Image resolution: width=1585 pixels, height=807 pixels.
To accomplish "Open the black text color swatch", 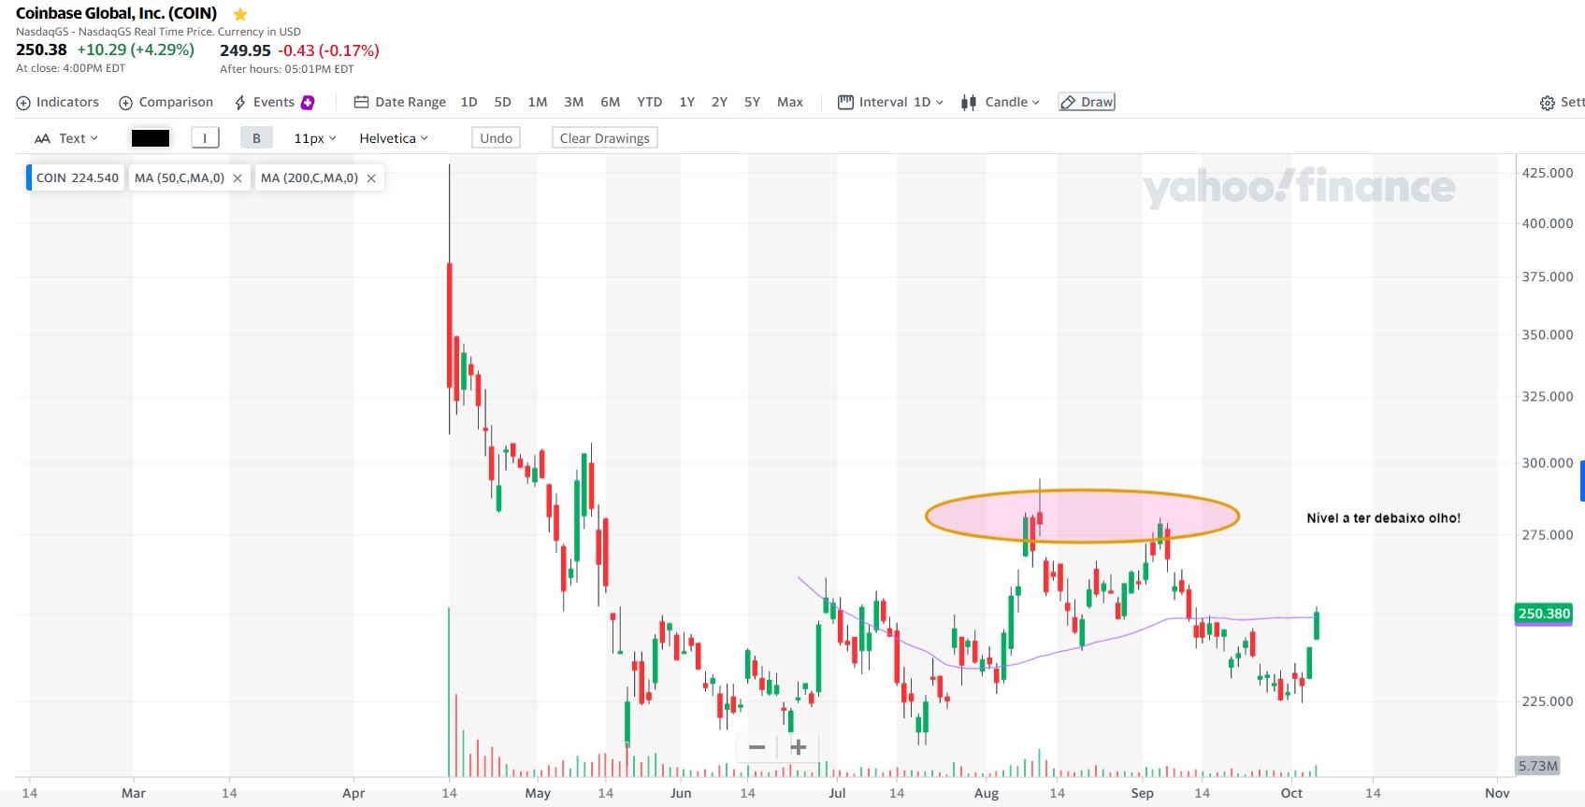I will point(151,138).
